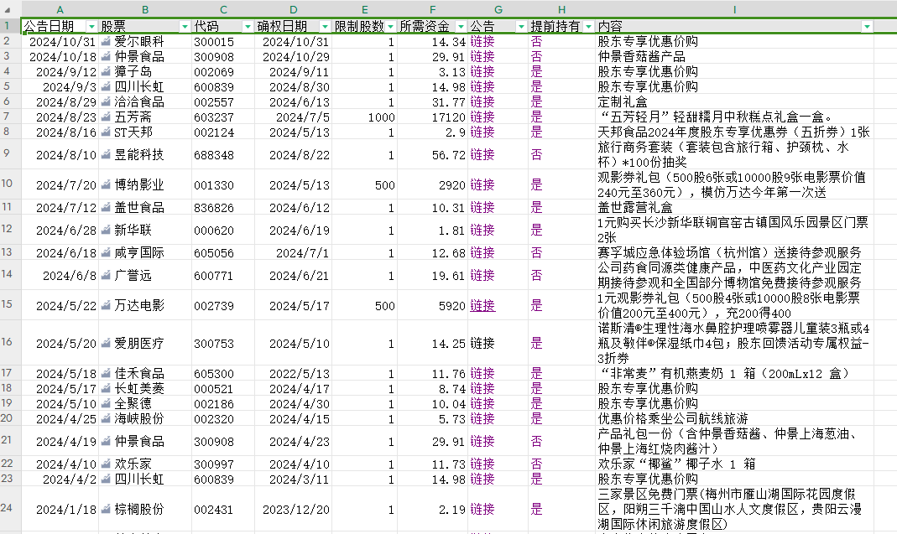Screen dimensions: 897x534
Task: Select the 定制礼盒 content cell
Action: tap(734, 101)
